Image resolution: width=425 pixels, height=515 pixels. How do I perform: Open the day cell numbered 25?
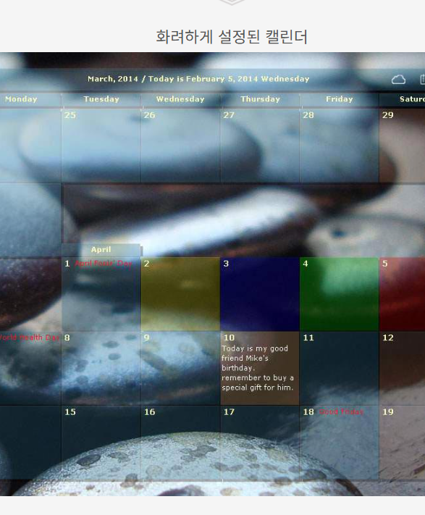tap(101, 146)
